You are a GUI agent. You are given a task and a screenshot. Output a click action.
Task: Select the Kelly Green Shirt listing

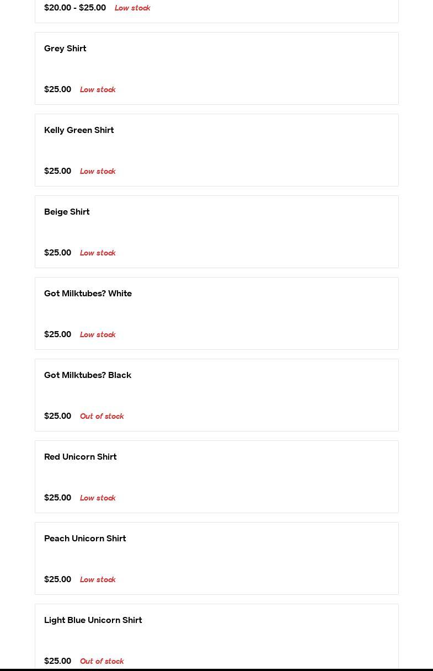79,130
